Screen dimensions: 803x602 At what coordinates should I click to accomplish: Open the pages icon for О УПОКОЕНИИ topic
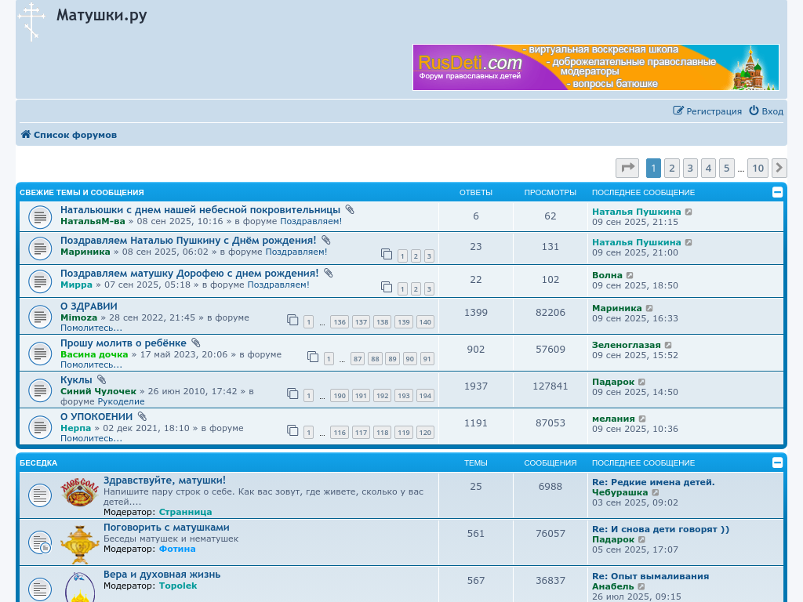[x=292, y=430]
